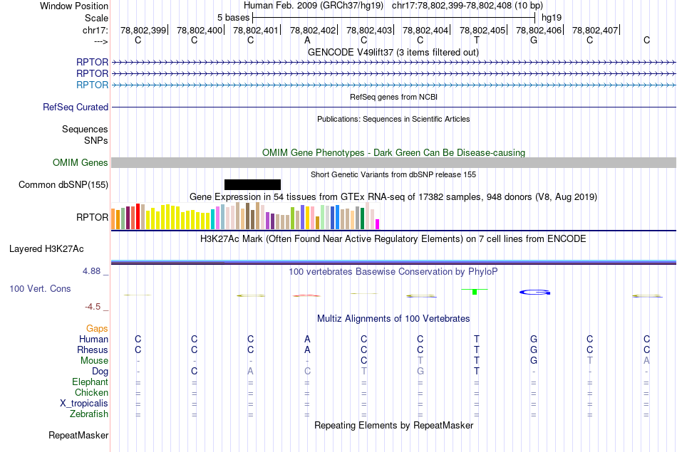Select the Chicken species row label

[x=91, y=392]
